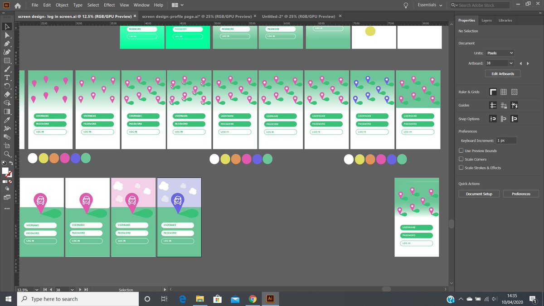
Task: Select the Eraser tool
Action: (7, 95)
